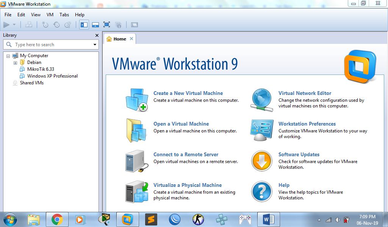The image size is (388, 227).
Task: Take a snapshot of the virtual machine
Action: [x=45, y=24]
